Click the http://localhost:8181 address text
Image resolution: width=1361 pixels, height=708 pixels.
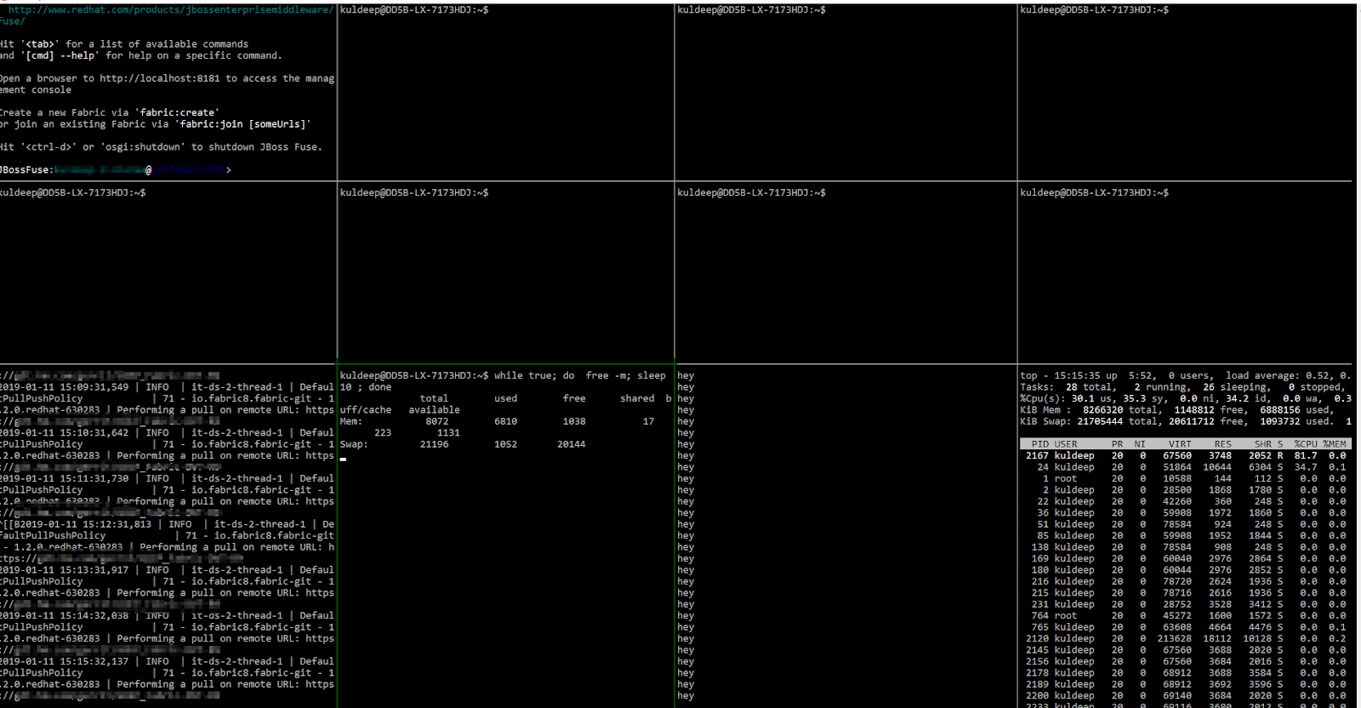point(159,78)
